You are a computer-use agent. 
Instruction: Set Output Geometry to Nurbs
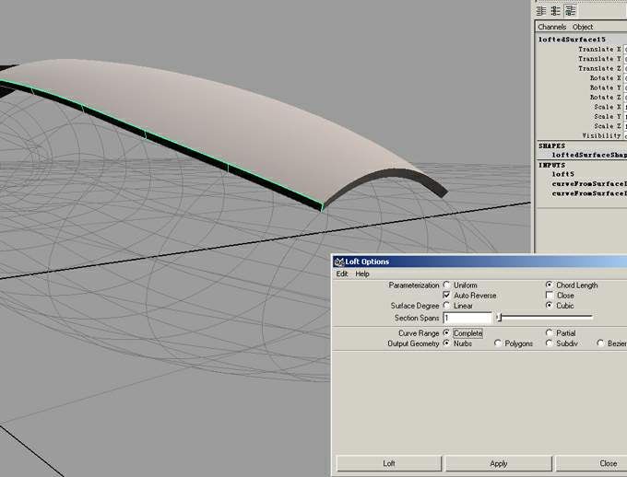click(446, 343)
